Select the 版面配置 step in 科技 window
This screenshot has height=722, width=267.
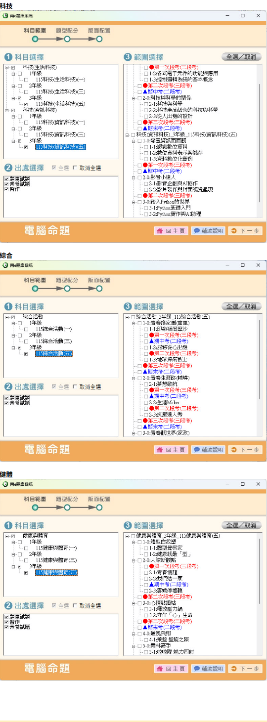tap(99, 39)
